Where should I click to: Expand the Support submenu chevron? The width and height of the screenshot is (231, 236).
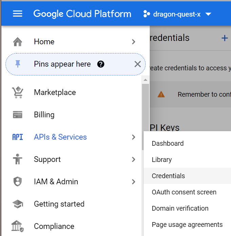tap(133, 159)
